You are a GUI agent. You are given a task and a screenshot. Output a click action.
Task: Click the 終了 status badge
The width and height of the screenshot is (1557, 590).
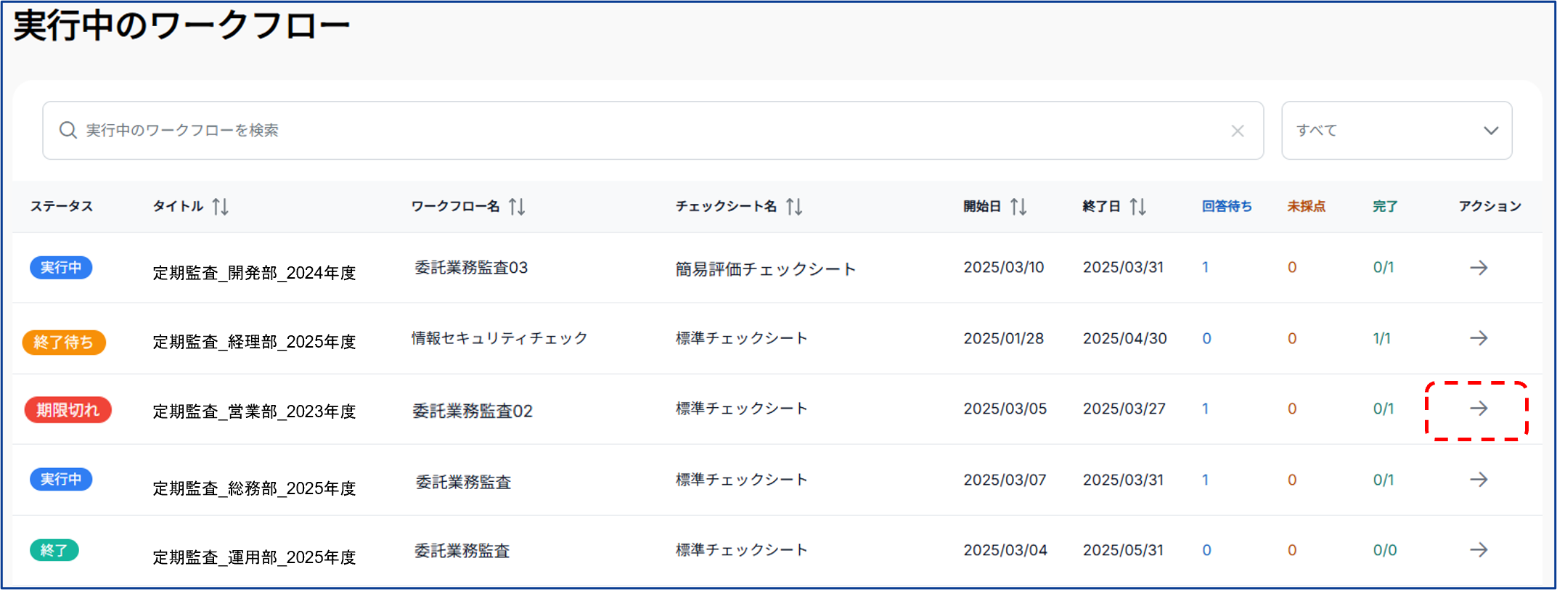(x=54, y=550)
